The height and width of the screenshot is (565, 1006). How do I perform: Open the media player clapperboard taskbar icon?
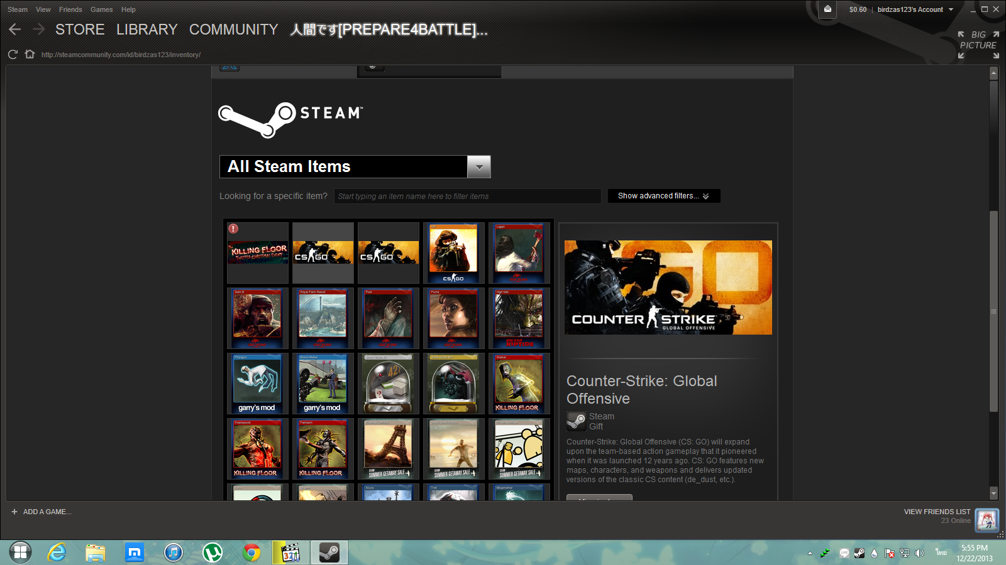pyautogui.click(x=290, y=552)
